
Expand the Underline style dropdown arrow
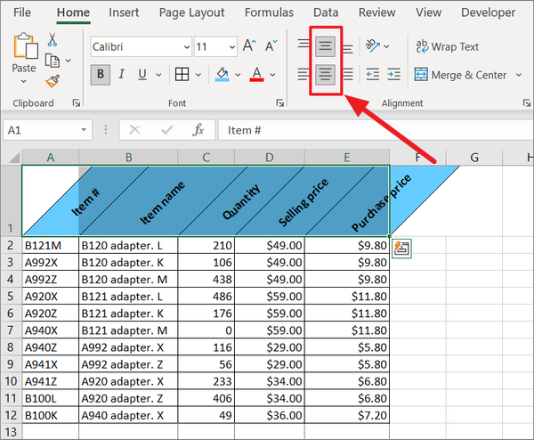click(158, 74)
